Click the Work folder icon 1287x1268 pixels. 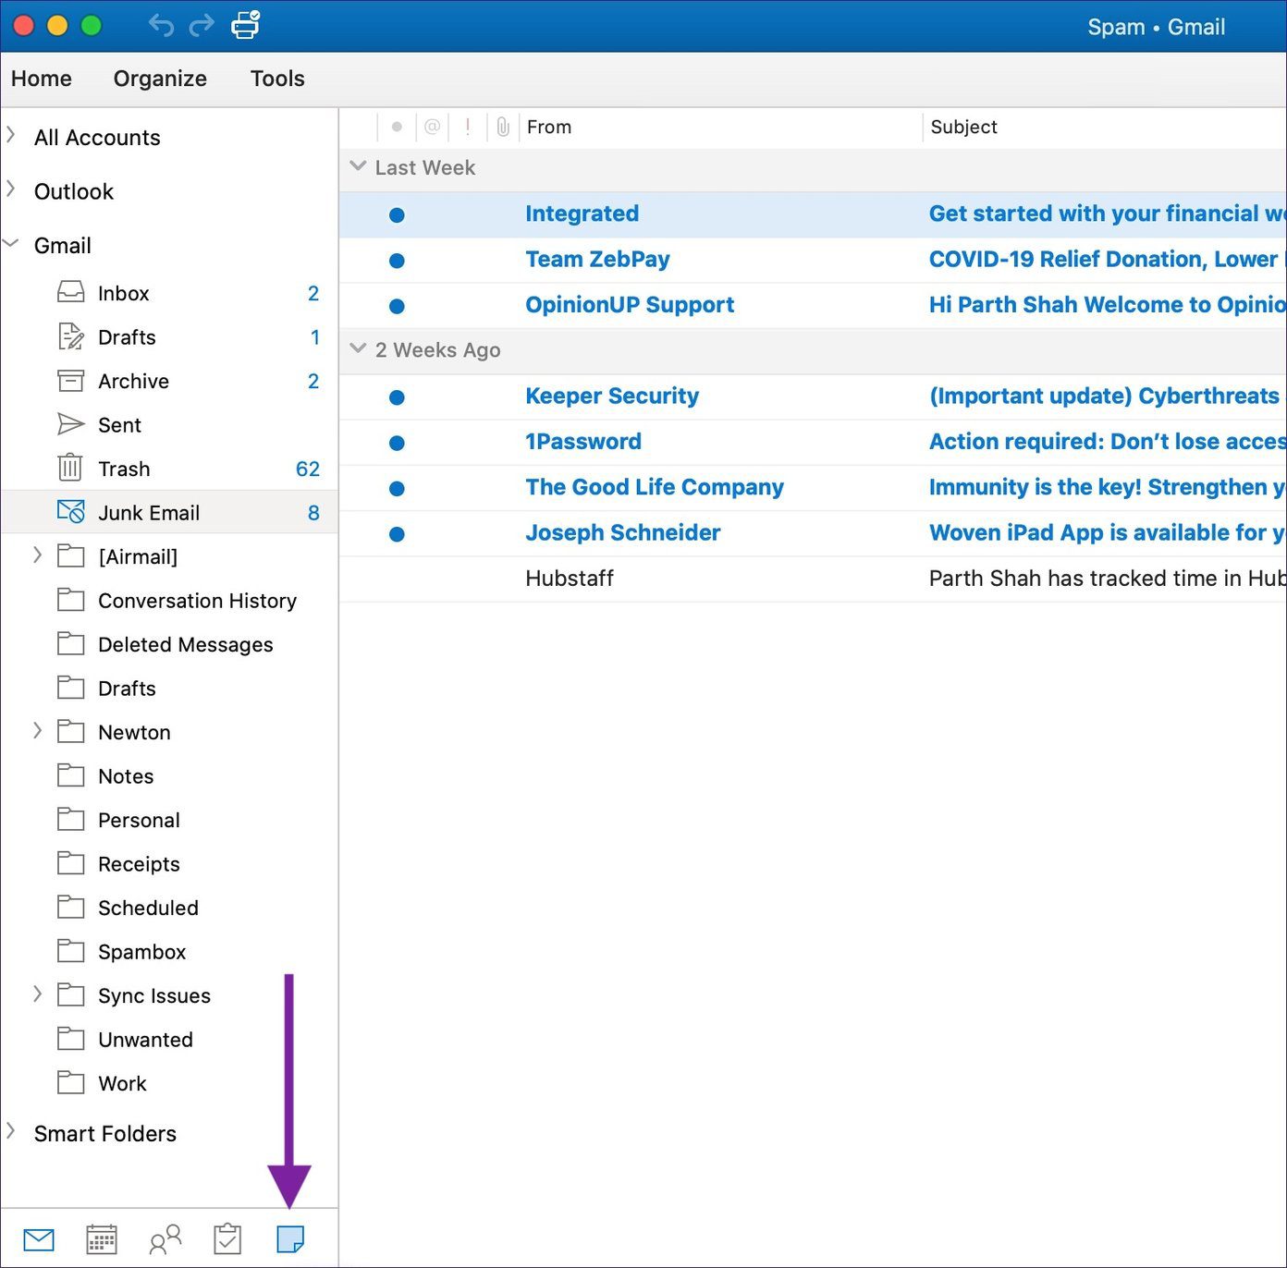tap(71, 1082)
